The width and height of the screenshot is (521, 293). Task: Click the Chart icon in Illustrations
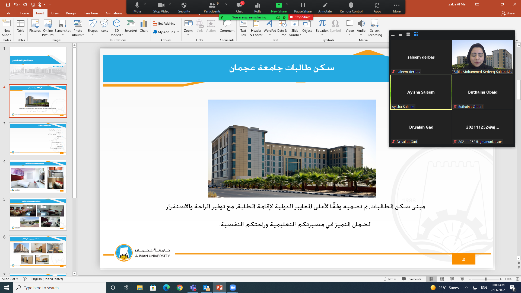point(144,26)
